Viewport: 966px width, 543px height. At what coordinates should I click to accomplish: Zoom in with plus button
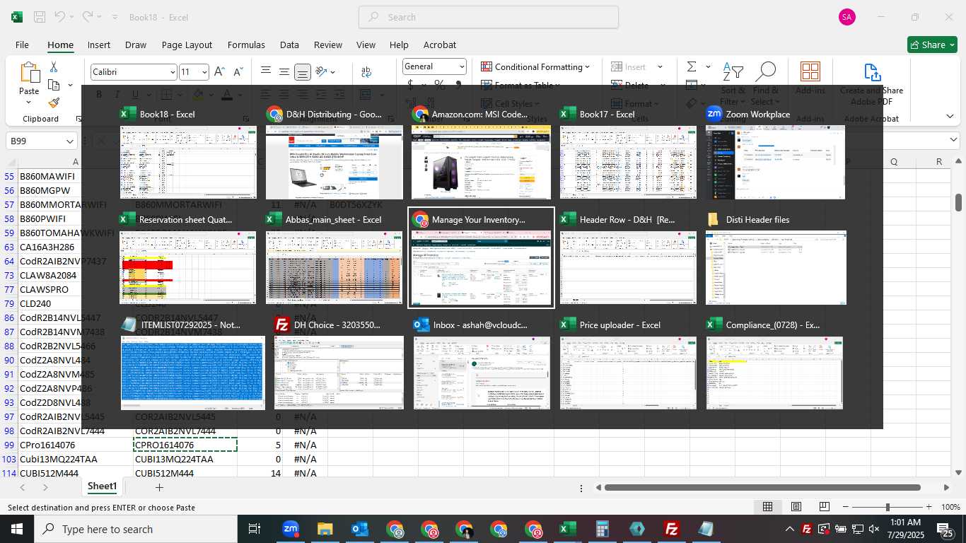[929, 507]
